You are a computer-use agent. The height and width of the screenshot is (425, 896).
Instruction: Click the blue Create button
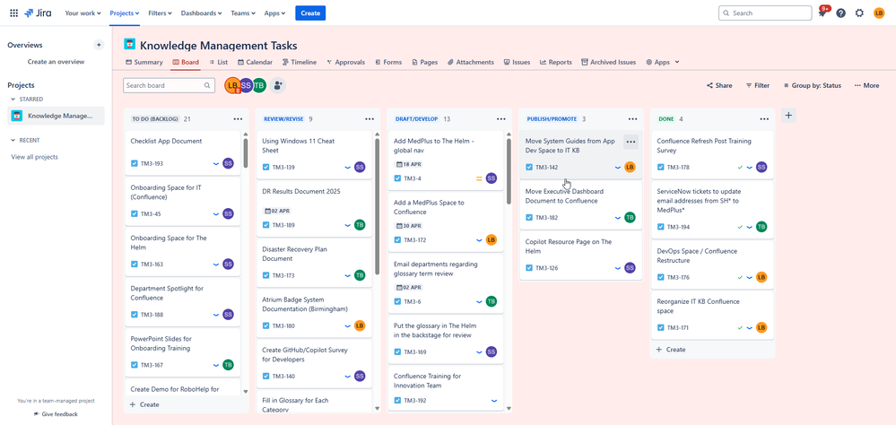[310, 13]
